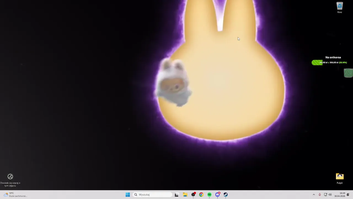Click the Wyszukaj search box

point(153,195)
